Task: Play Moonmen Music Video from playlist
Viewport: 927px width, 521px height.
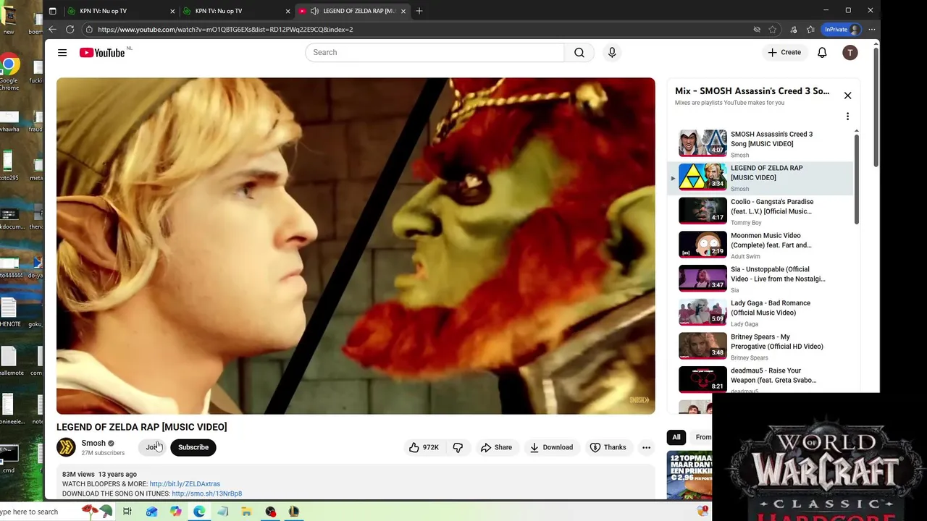Action: click(x=760, y=245)
